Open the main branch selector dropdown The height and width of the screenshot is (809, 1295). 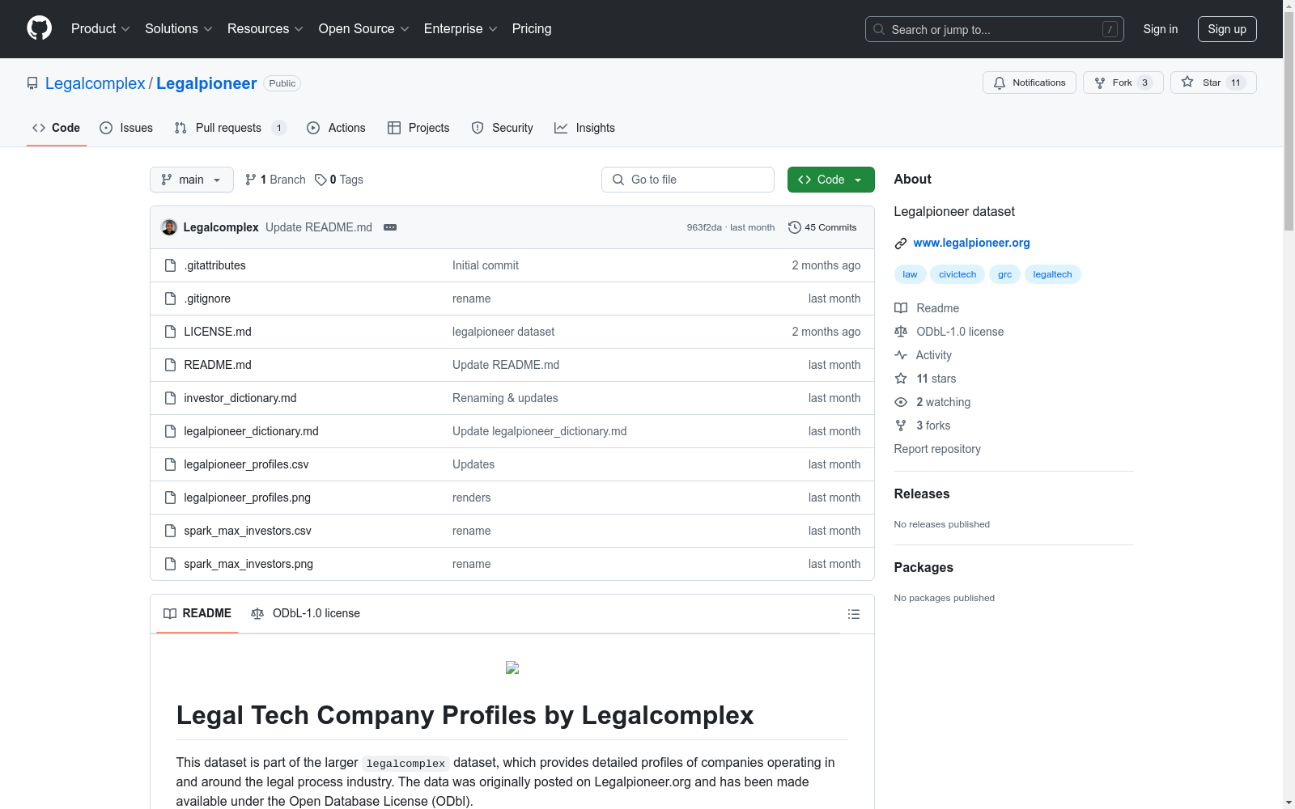[x=192, y=180]
